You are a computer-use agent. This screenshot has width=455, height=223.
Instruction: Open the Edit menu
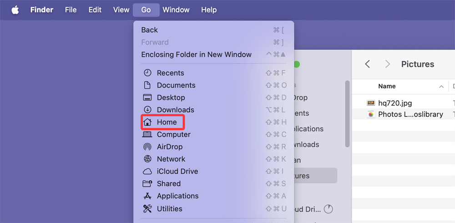tap(95, 10)
